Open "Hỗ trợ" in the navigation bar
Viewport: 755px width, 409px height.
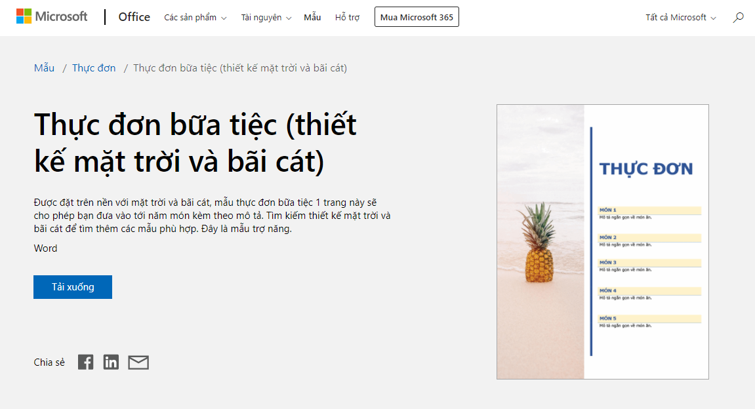pyautogui.click(x=347, y=18)
